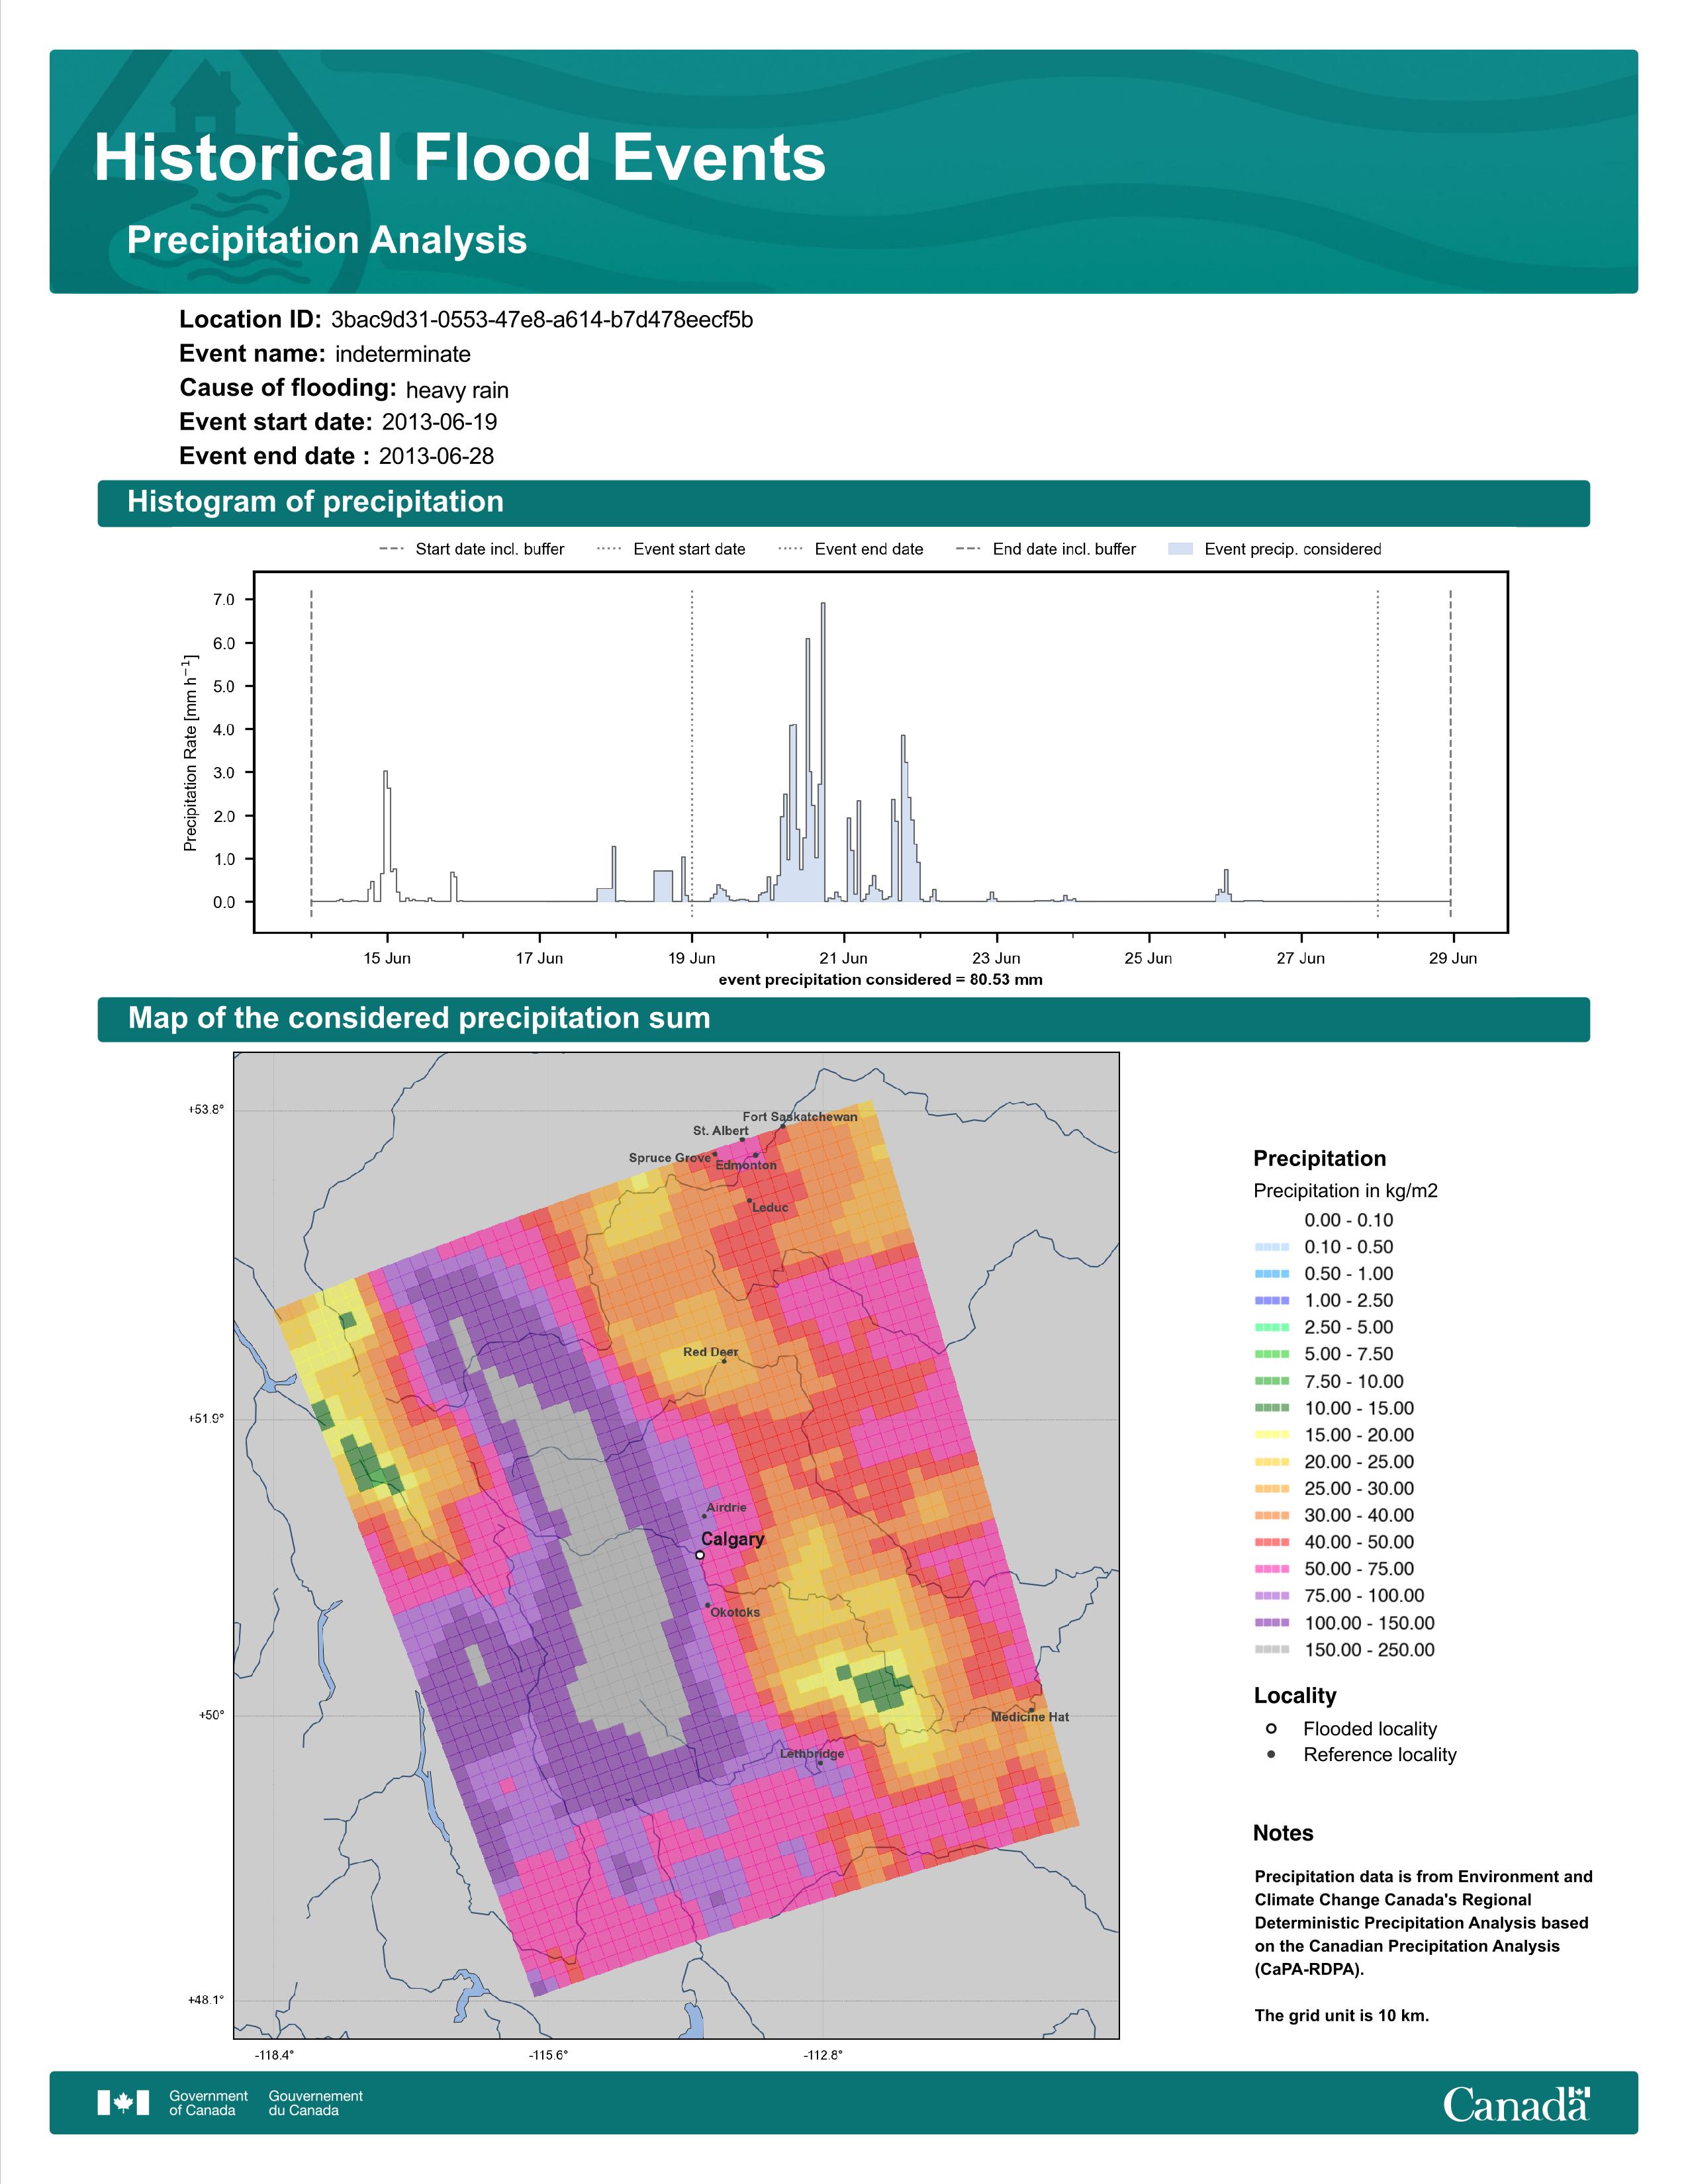The width and height of the screenshot is (1688, 2184).
Task: Click the Leduc label on the map
Action: (x=770, y=1208)
